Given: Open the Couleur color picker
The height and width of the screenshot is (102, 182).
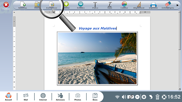Looking at the screenshot, I should 124,5.
